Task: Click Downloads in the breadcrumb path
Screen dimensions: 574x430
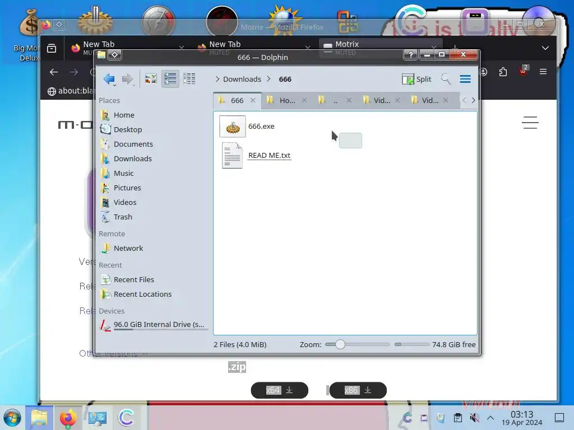Action: tap(242, 79)
